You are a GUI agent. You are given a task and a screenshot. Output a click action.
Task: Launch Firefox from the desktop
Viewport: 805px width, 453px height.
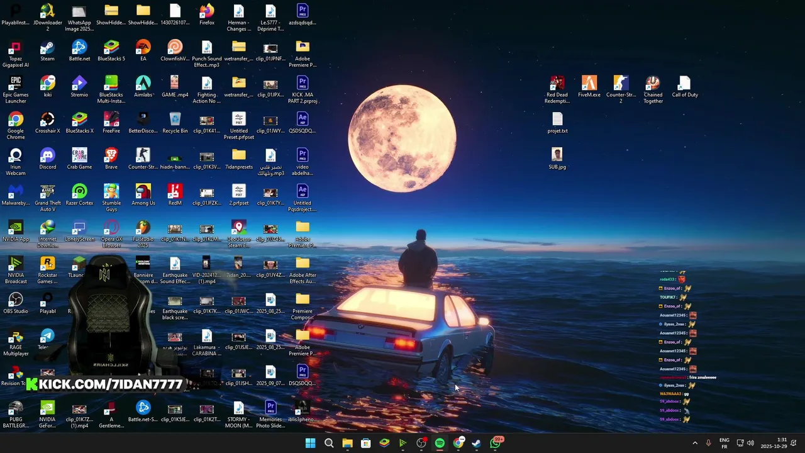tap(207, 15)
